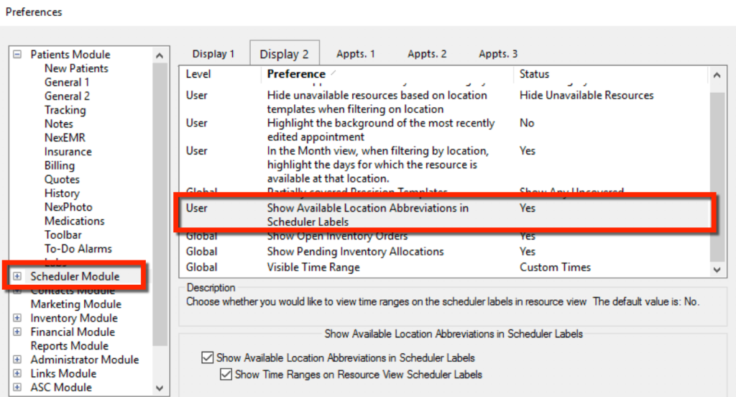This screenshot has width=736, height=397.
Task: Open Tracking preferences in the tree
Action: click(x=65, y=110)
